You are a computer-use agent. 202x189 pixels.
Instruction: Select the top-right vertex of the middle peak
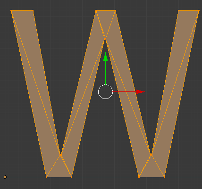click(116, 11)
